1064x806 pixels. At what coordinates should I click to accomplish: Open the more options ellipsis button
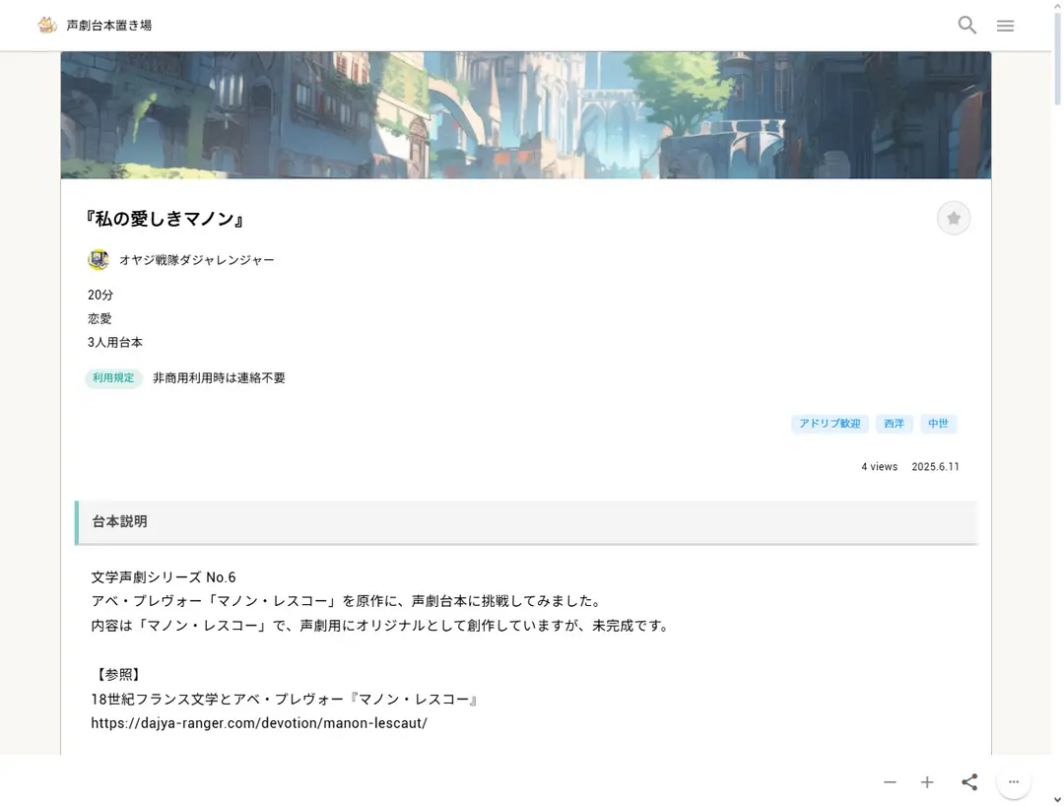[x=1013, y=781]
